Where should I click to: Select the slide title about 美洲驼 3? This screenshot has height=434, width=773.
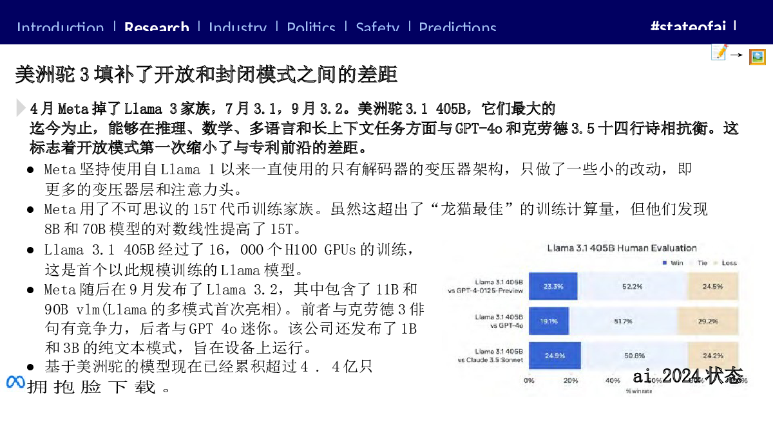point(206,75)
